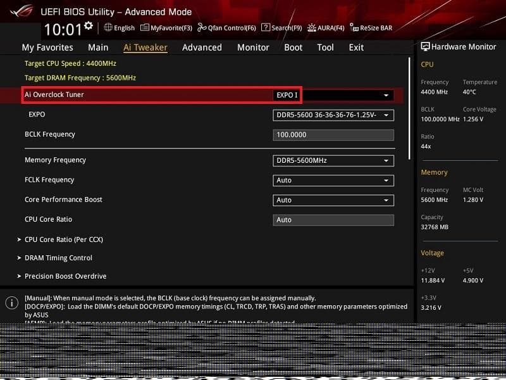Switch to the Tool tab
506x380 pixels.
pos(325,47)
